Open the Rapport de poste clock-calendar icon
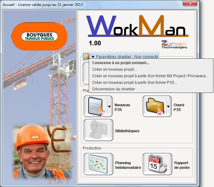214x187 pixels. [x=157, y=164]
